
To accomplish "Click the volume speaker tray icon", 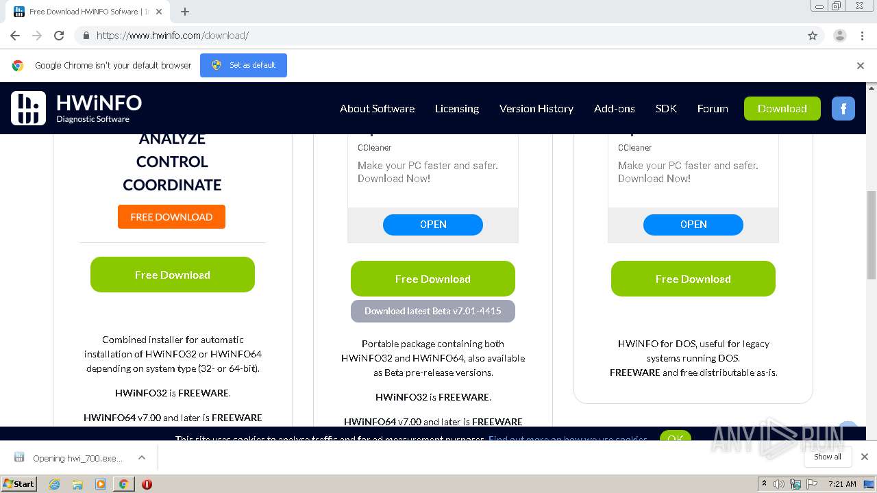I will [x=779, y=484].
